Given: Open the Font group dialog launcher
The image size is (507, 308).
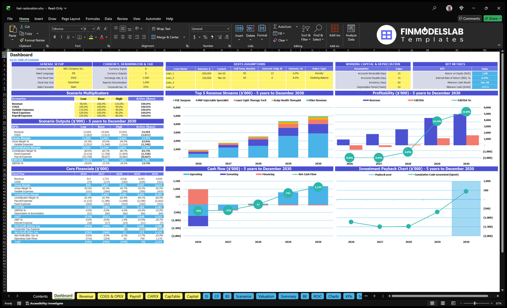Looking at the screenshot, I should pyautogui.click(x=109, y=46).
